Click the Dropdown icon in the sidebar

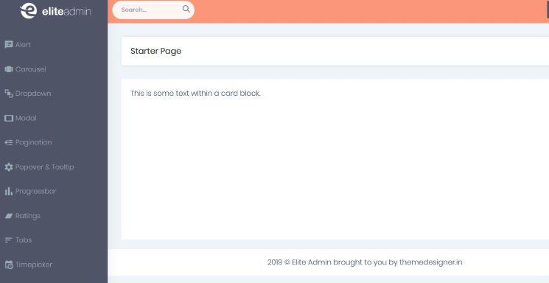[9, 94]
